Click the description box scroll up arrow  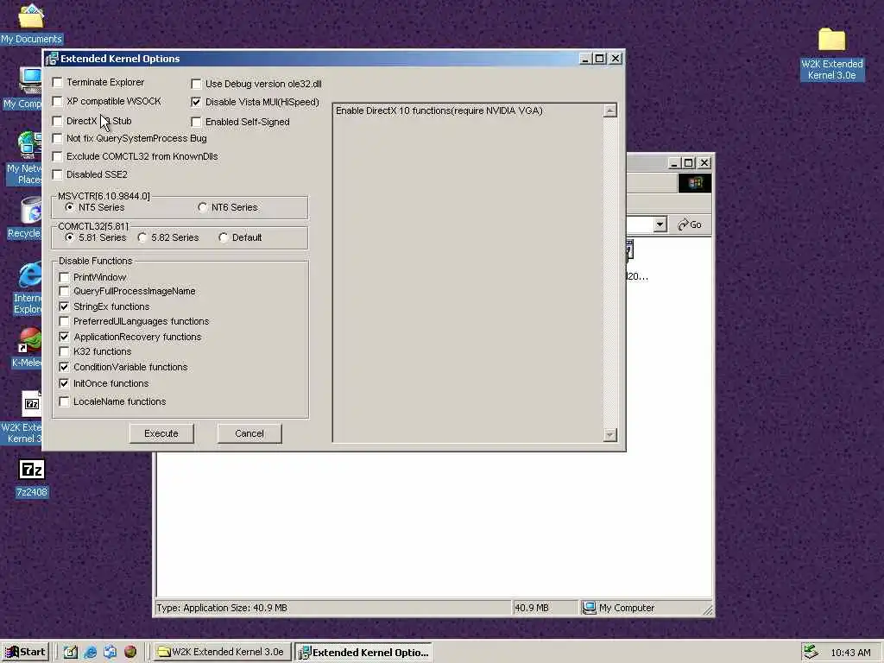pyautogui.click(x=609, y=110)
